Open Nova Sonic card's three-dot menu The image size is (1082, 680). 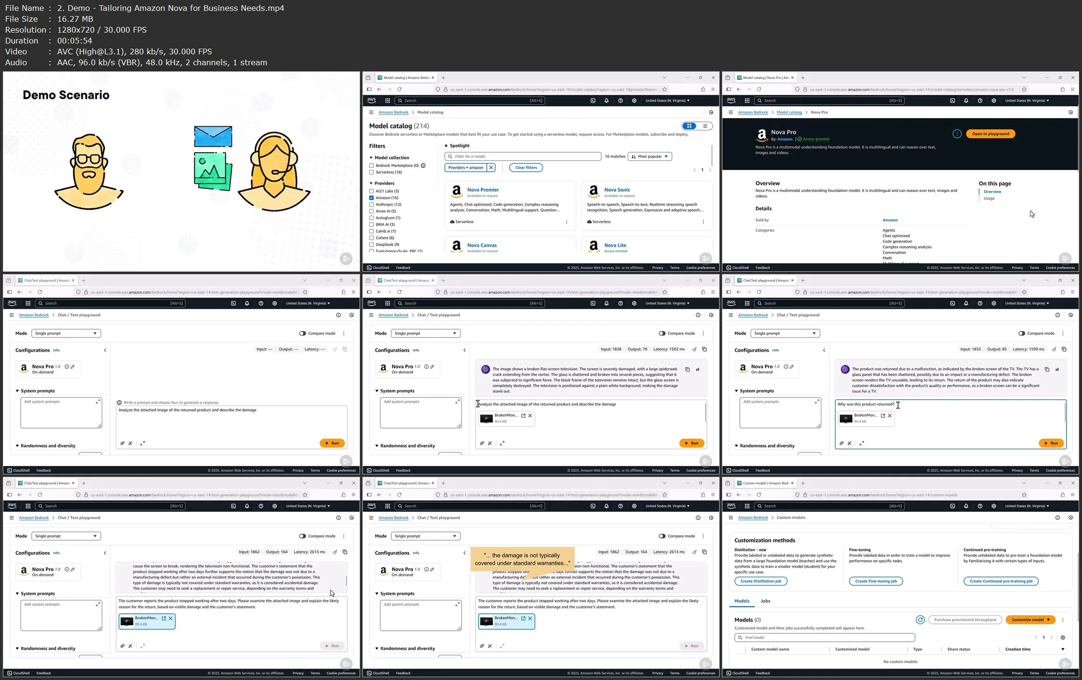tap(704, 222)
